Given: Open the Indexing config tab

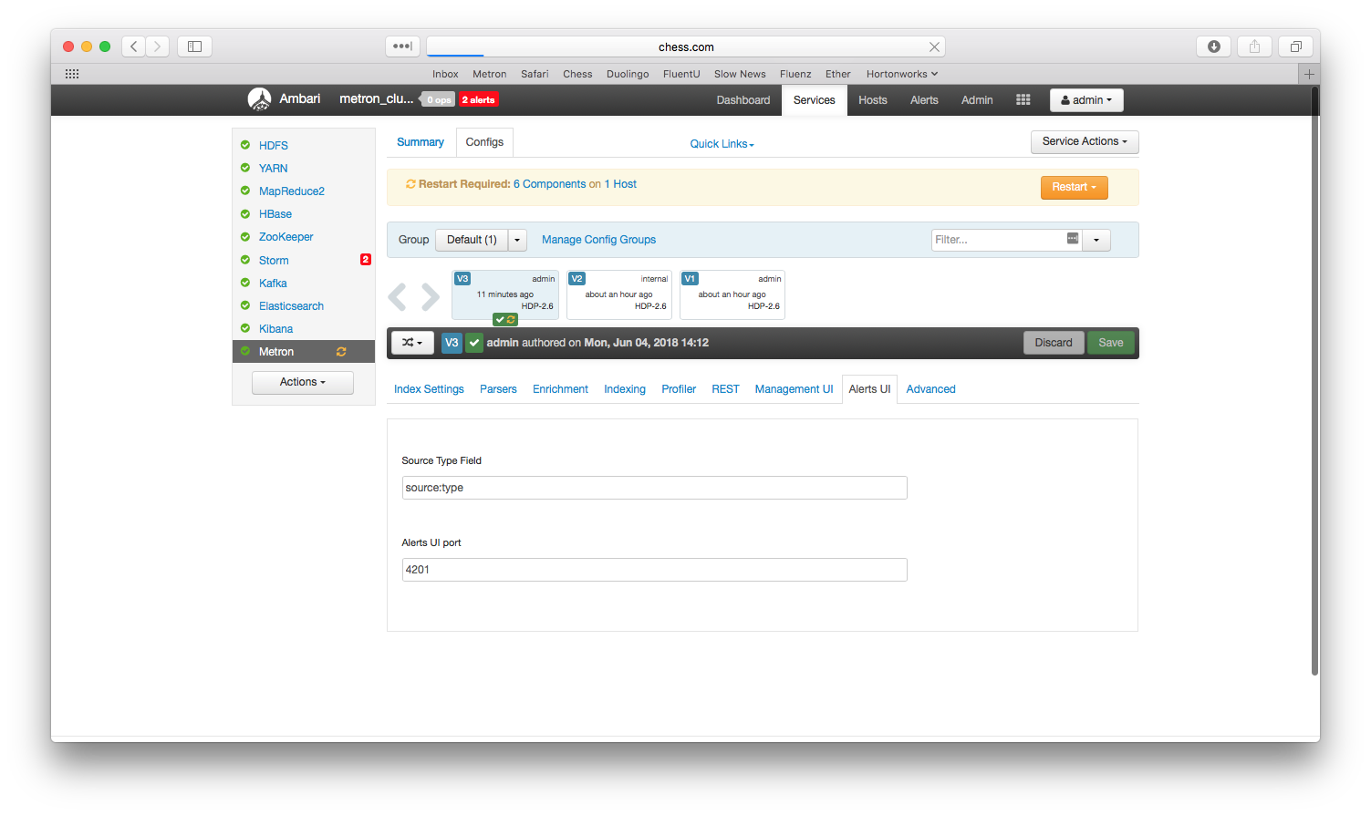Looking at the screenshot, I should pyautogui.click(x=625, y=389).
